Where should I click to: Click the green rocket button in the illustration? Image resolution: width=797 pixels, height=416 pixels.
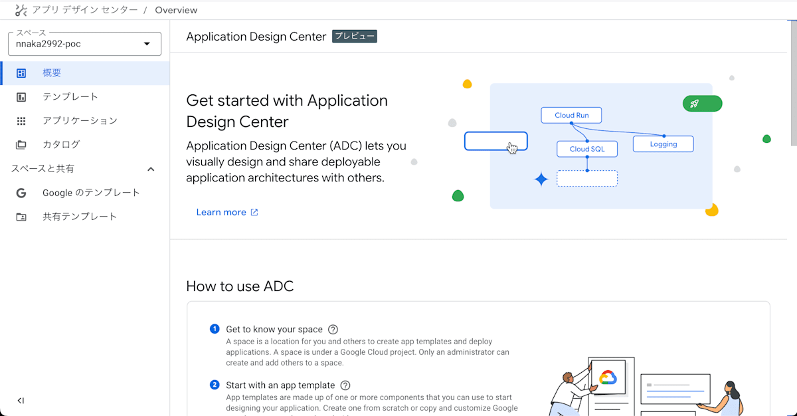[702, 104]
